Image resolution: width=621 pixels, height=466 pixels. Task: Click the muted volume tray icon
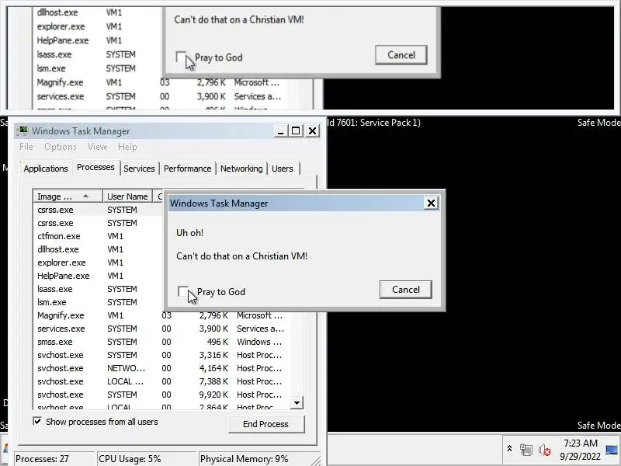click(x=545, y=450)
